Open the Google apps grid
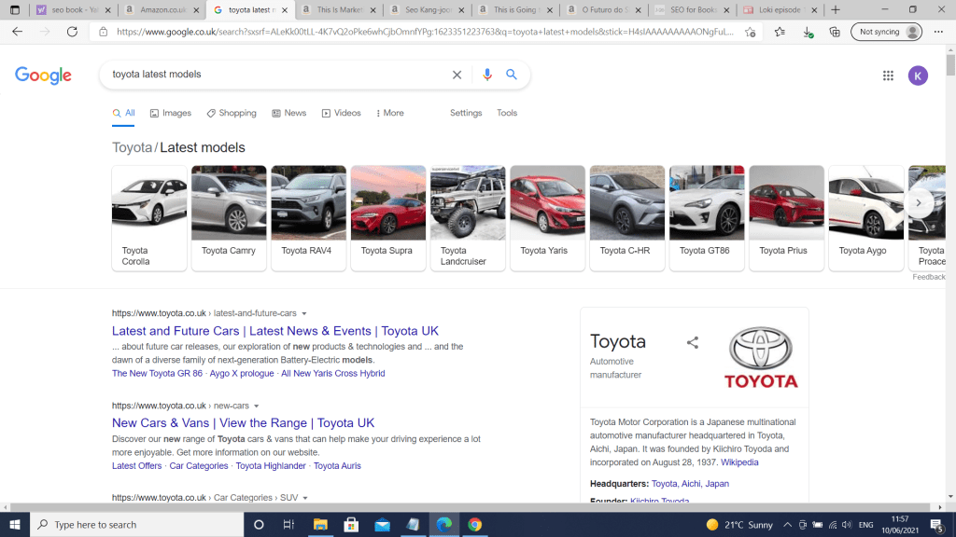956x537 pixels. tap(888, 76)
